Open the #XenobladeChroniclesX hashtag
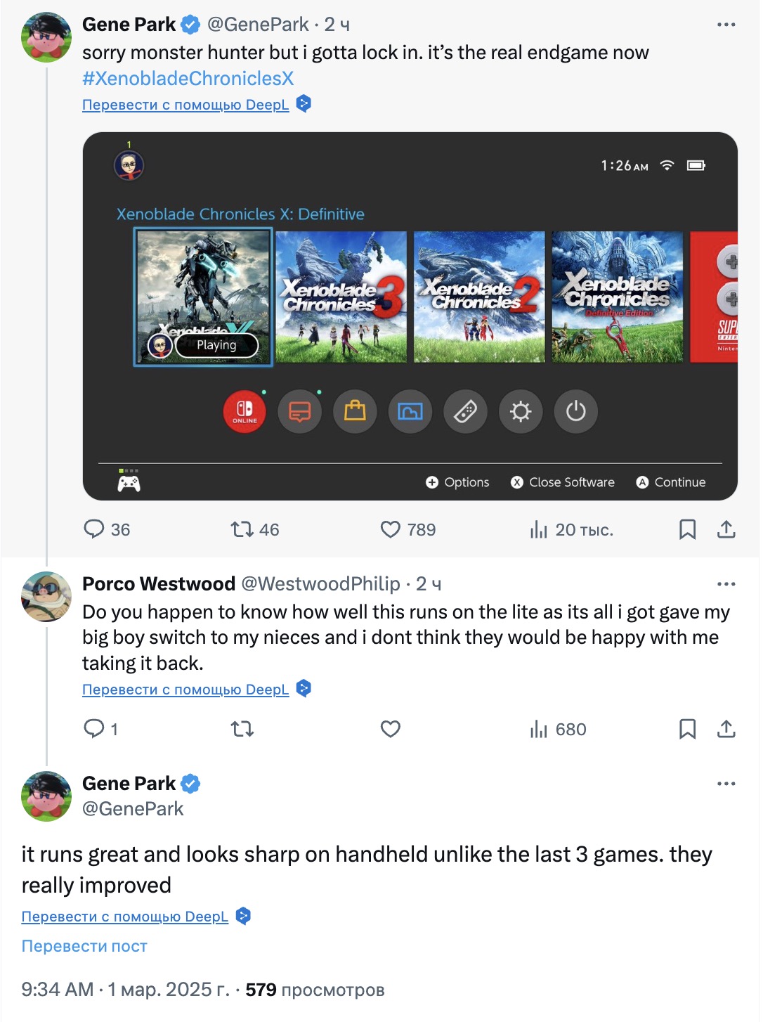Image resolution: width=763 pixels, height=1022 pixels. pos(188,79)
